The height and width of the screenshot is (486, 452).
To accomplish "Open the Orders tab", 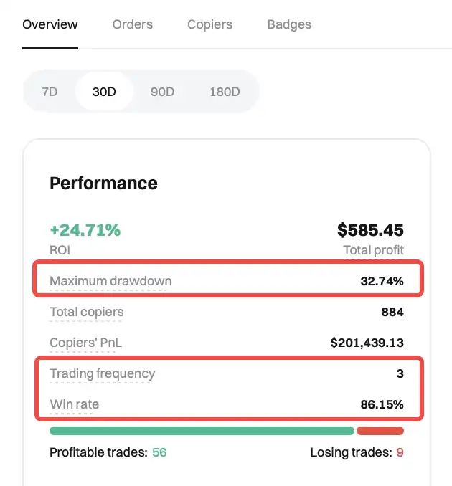I will (x=133, y=24).
